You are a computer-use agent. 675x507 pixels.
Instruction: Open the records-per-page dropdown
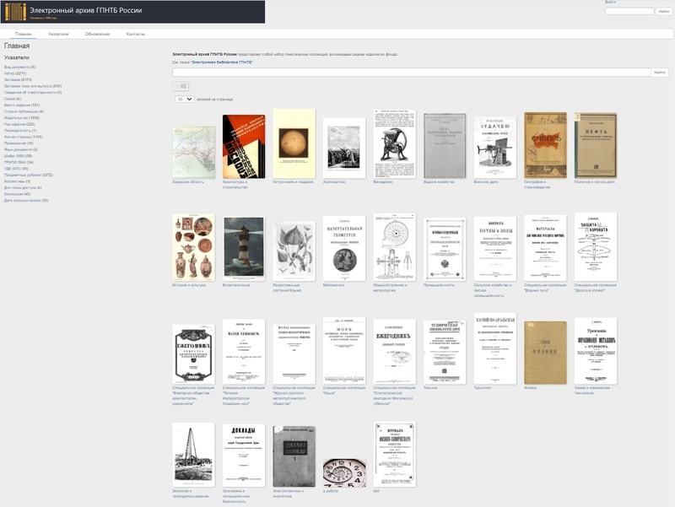click(184, 99)
